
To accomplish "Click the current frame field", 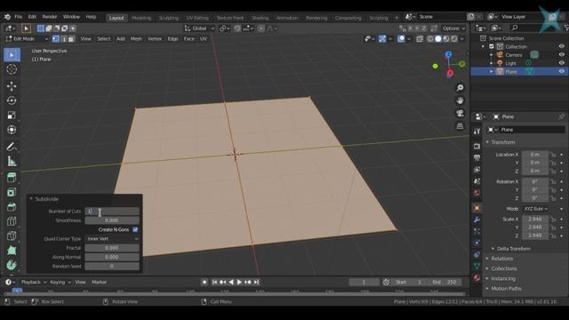I will (x=364, y=282).
